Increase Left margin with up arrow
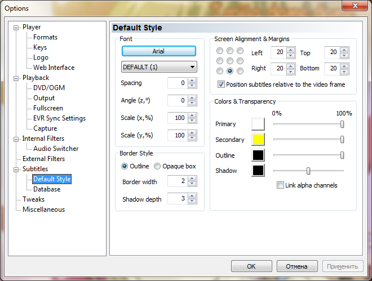The image size is (372, 281). [291, 50]
